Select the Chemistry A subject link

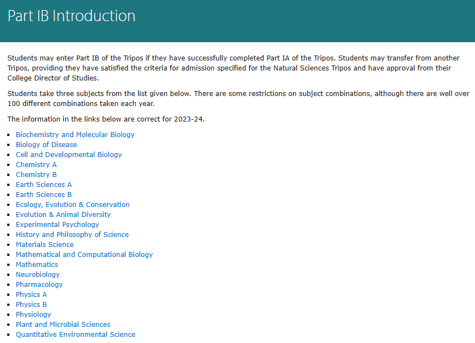point(36,165)
